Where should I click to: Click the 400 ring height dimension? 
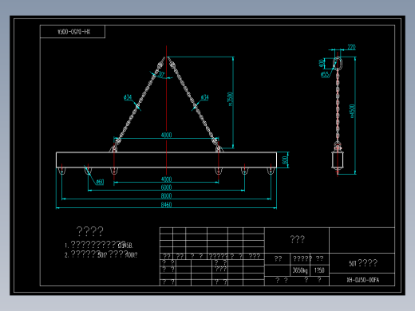pos(322,63)
